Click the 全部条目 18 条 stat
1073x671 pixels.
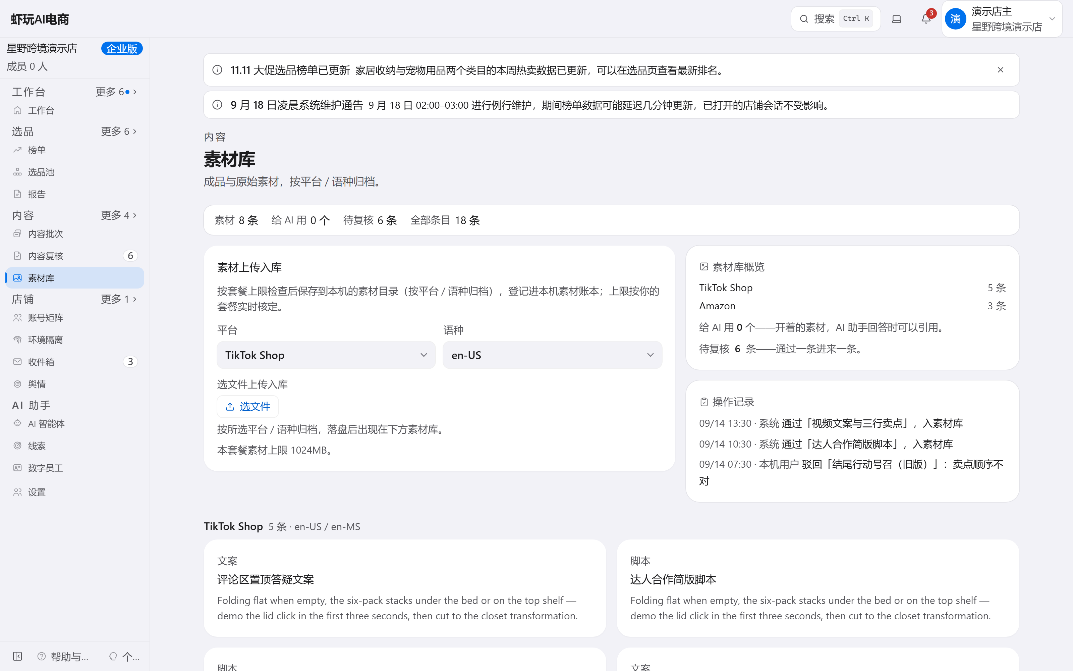point(445,220)
